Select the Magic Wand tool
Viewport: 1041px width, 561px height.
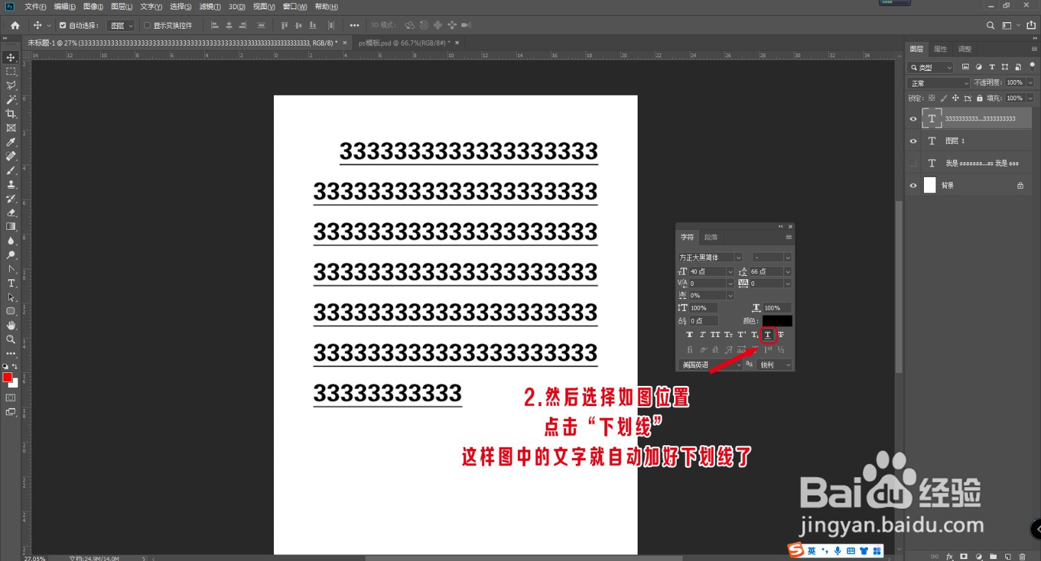(11, 100)
